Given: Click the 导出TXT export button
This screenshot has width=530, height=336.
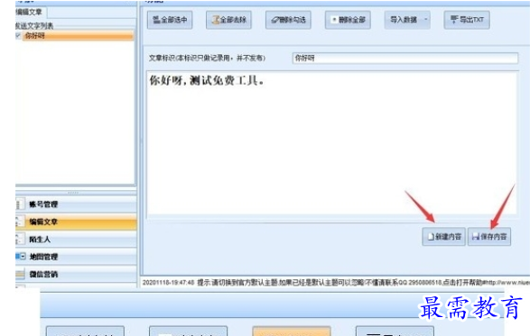Looking at the screenshot, I should pyautogui.click(x=467, y=20).
